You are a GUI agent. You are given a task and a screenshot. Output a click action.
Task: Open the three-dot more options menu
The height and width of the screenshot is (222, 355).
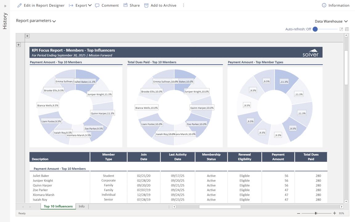coord(183,5)
